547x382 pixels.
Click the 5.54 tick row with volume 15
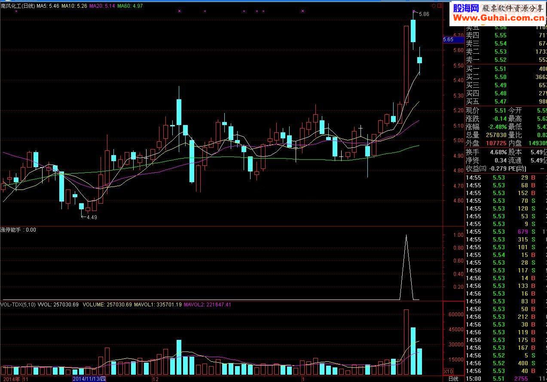pos(506,255)
